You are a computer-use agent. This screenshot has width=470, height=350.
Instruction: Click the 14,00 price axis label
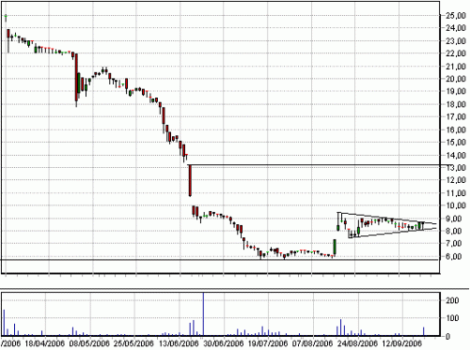click(456, 155)
